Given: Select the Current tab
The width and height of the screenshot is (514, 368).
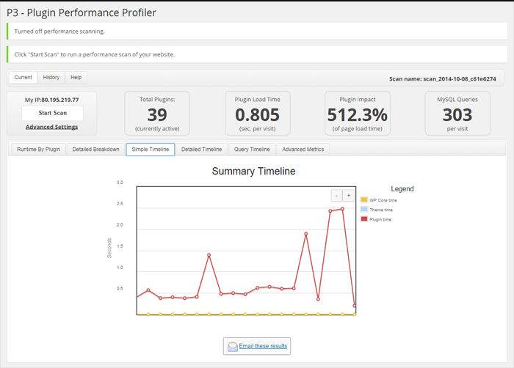Looking at the screenshot, I should point(23,77).
